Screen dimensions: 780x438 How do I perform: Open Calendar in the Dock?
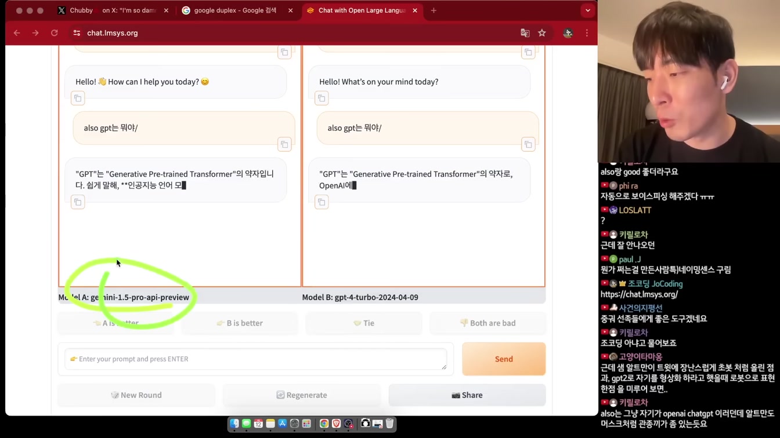(x=258, y=424)
